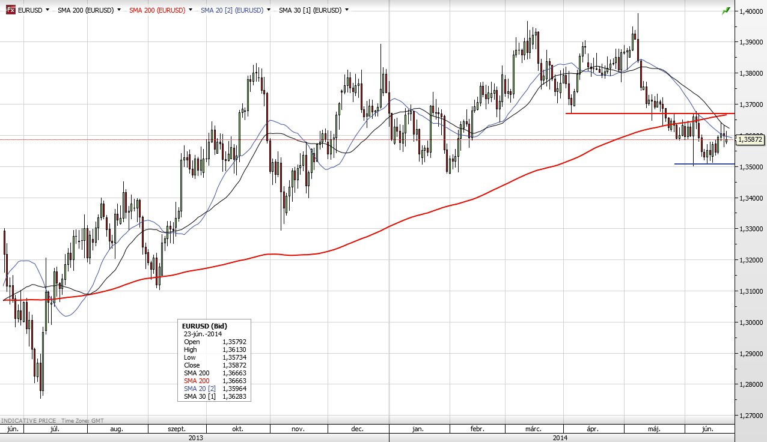Click the 1,40000 price axis label

[x=752, y=11]
